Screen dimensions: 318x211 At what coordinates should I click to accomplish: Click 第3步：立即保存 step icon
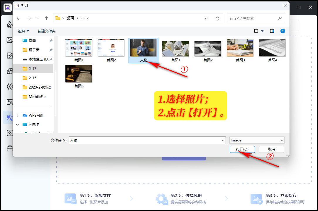pos(256,199)
